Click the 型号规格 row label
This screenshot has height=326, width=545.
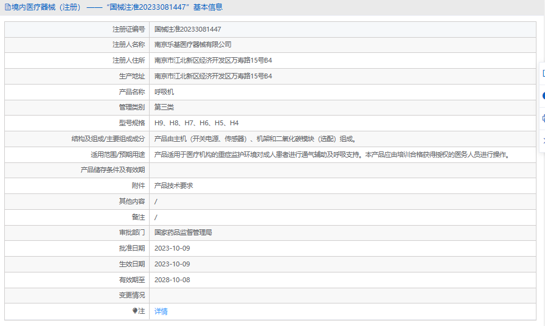coord(132,123)
